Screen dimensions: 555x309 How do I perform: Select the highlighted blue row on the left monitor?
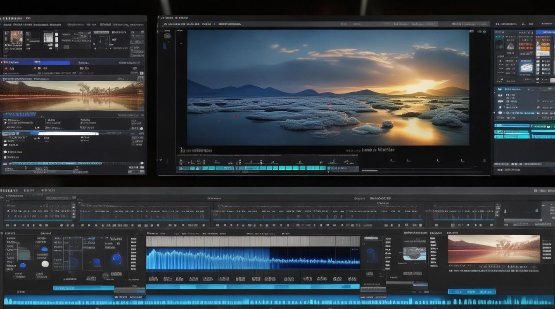pyautogui.click(x=35, y=62)
